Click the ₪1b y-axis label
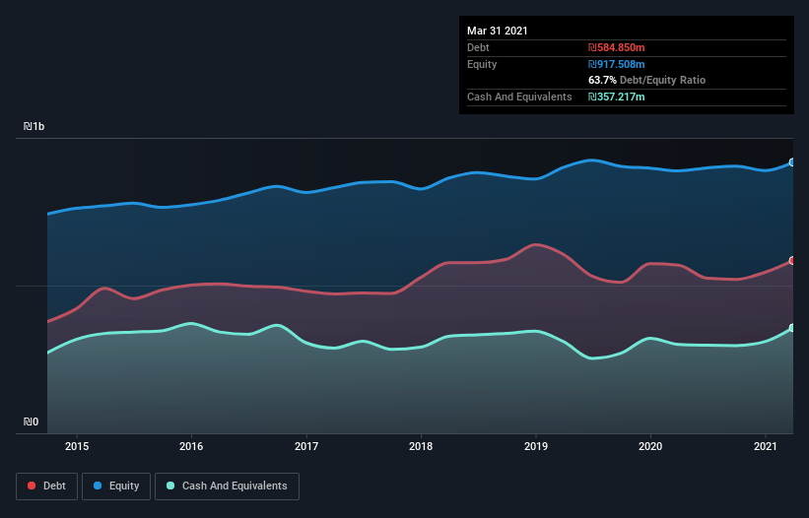This screenshot has width=809, height=518. (34, 126)
